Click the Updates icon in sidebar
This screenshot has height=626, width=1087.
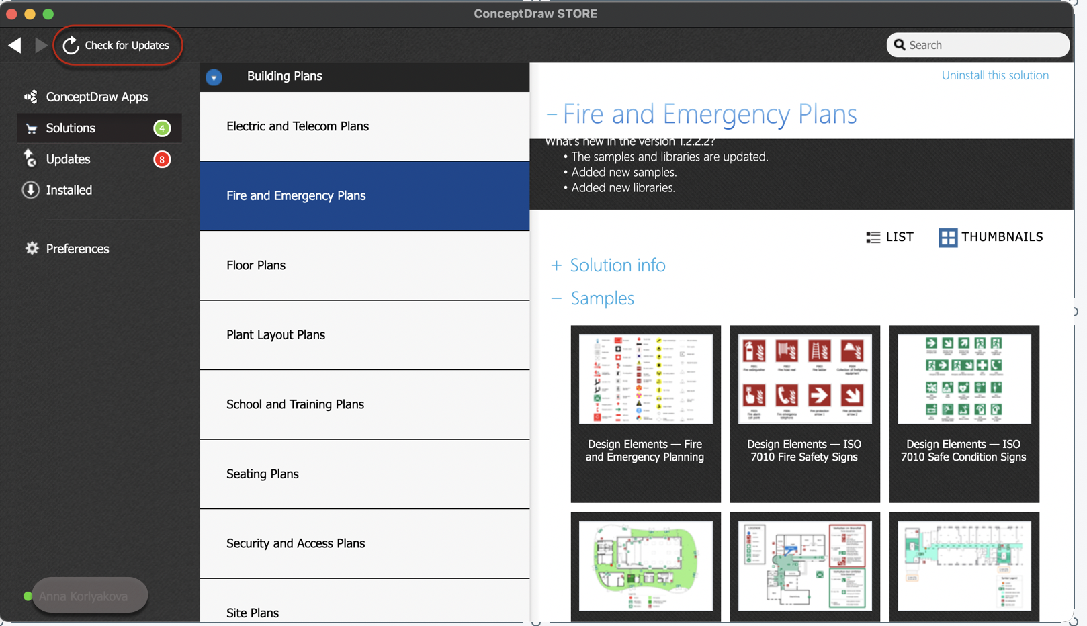(x=30, y=159)
